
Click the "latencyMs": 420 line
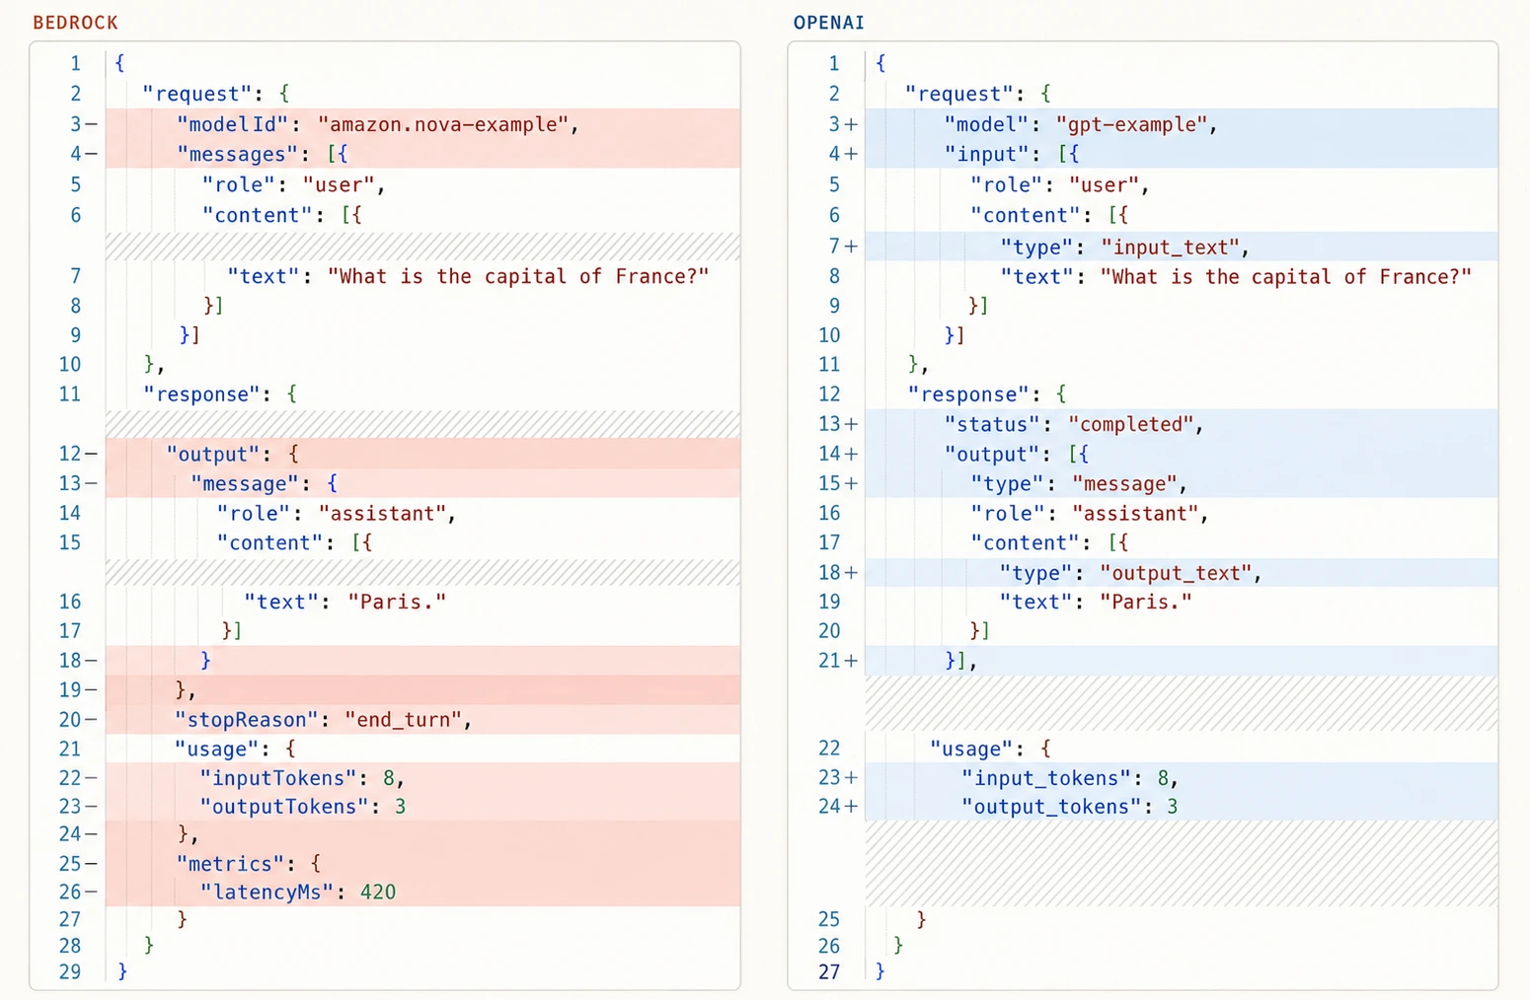tap(422, 893)
